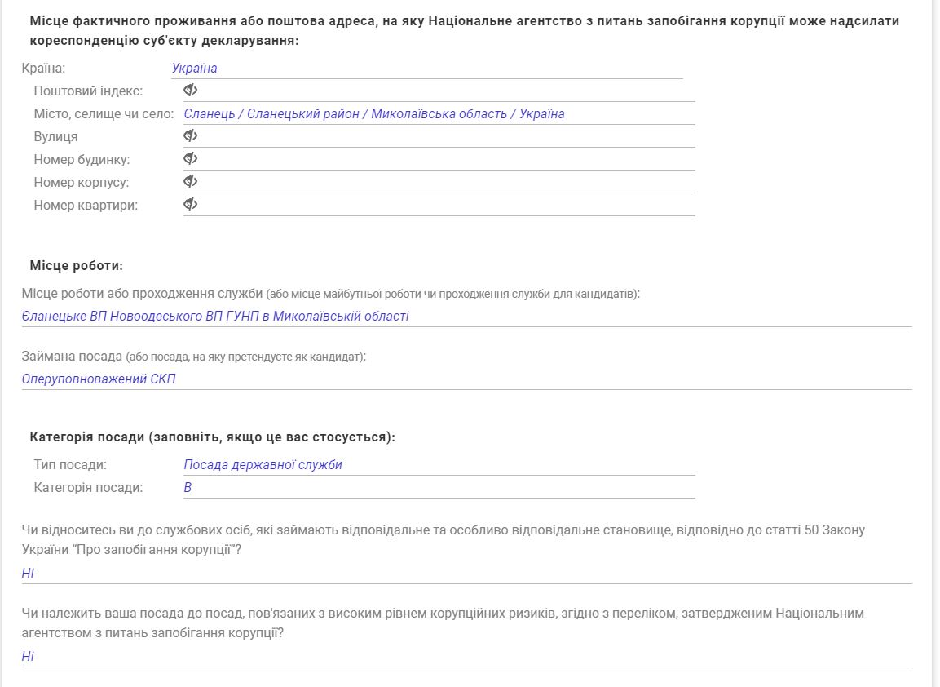Click the "Ні" answer under the стаття 50 question

pyautogui.click(x=28, y=574)
